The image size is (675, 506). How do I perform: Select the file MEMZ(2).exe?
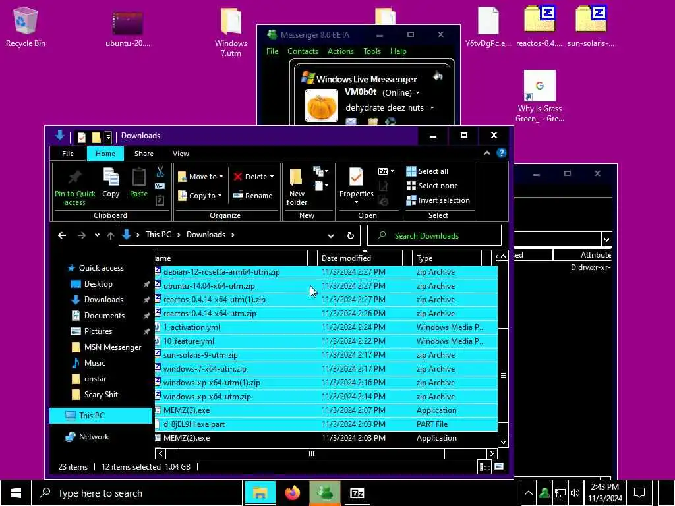click(x=326, y=438)
